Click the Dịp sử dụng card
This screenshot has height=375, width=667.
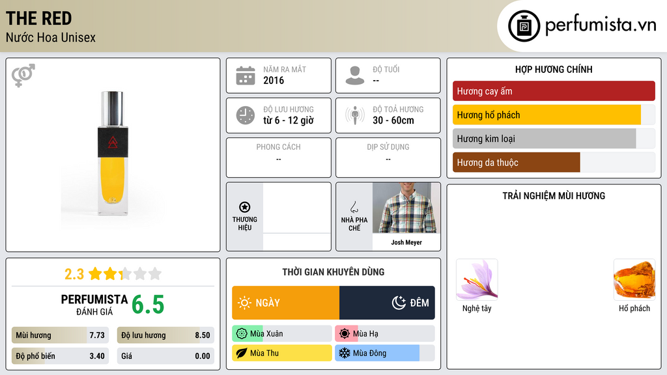pos(388,158)
